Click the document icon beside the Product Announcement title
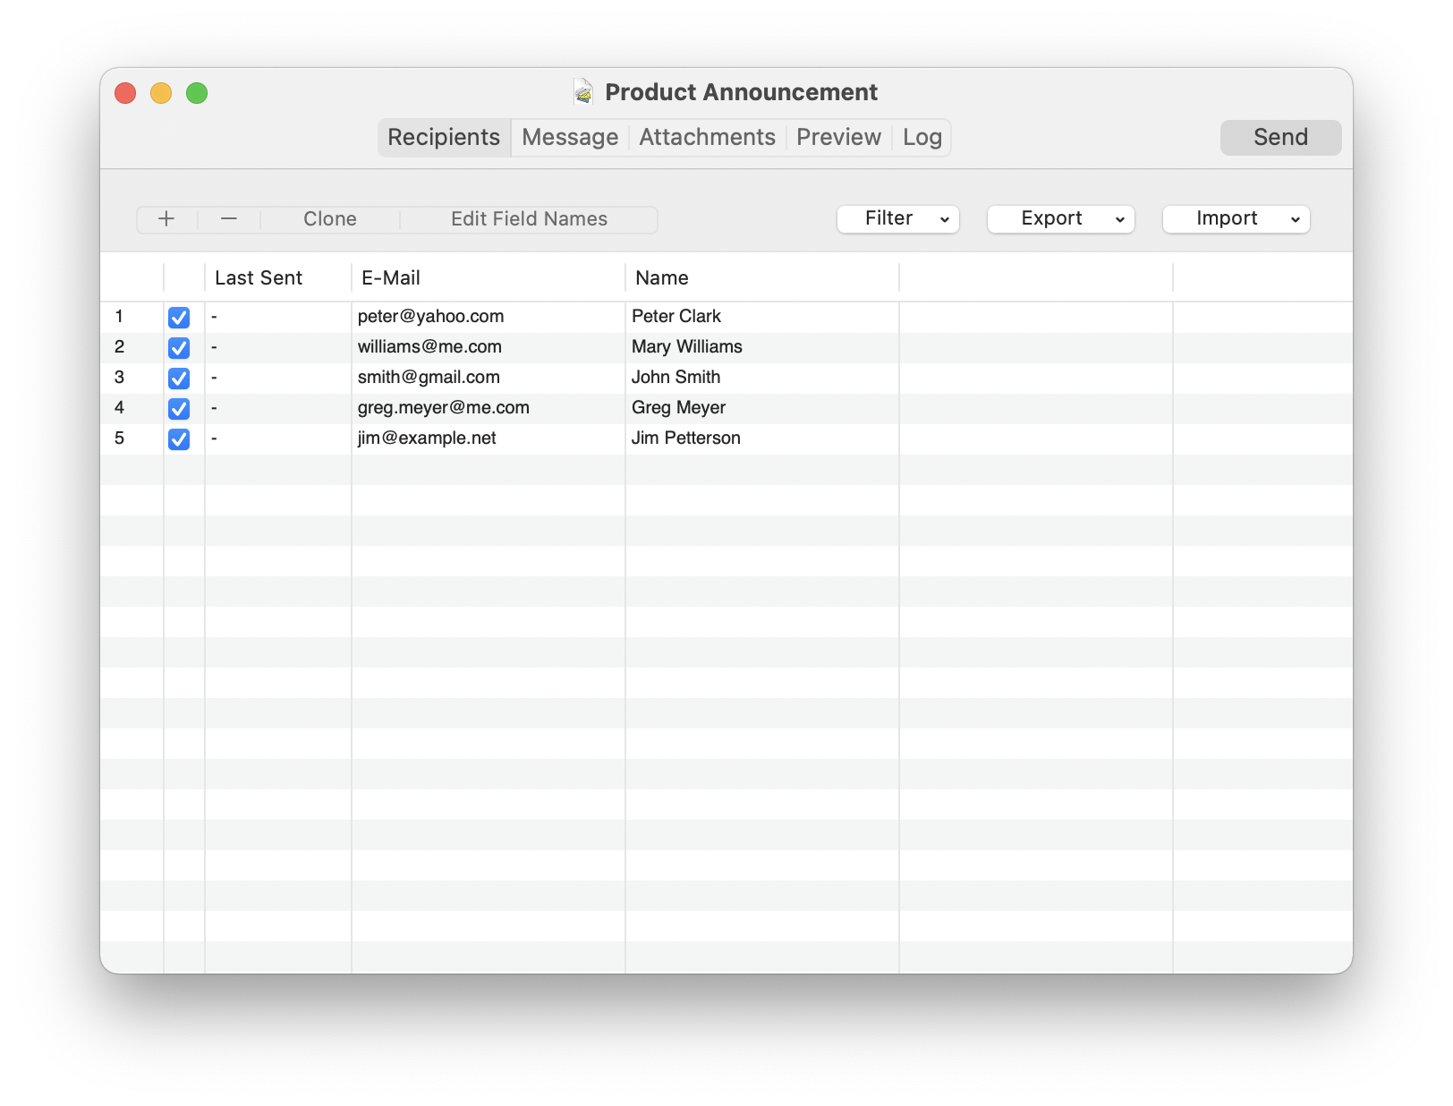 pyautogui.click(x=583, y=92)
